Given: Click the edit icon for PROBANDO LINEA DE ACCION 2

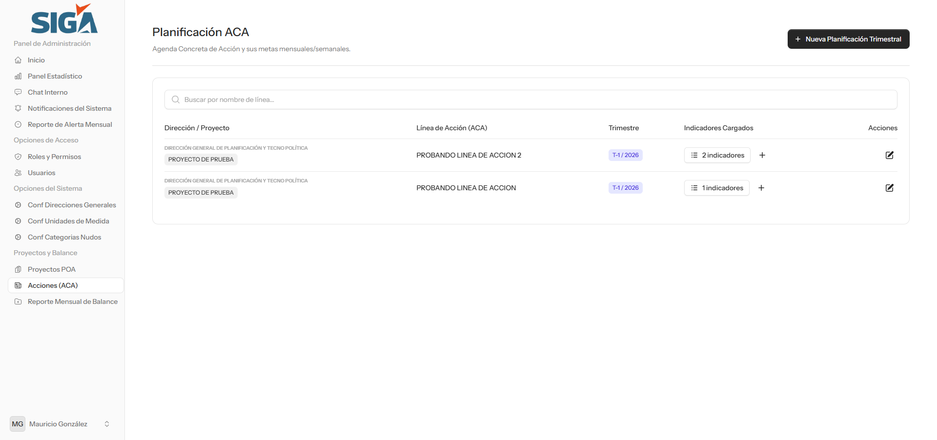Looking at the screenshot, I should point(889,155).
